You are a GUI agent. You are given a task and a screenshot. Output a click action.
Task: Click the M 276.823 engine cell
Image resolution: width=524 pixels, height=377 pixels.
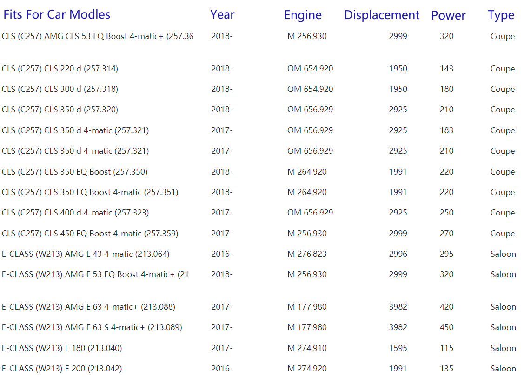(x=307, y=254)
